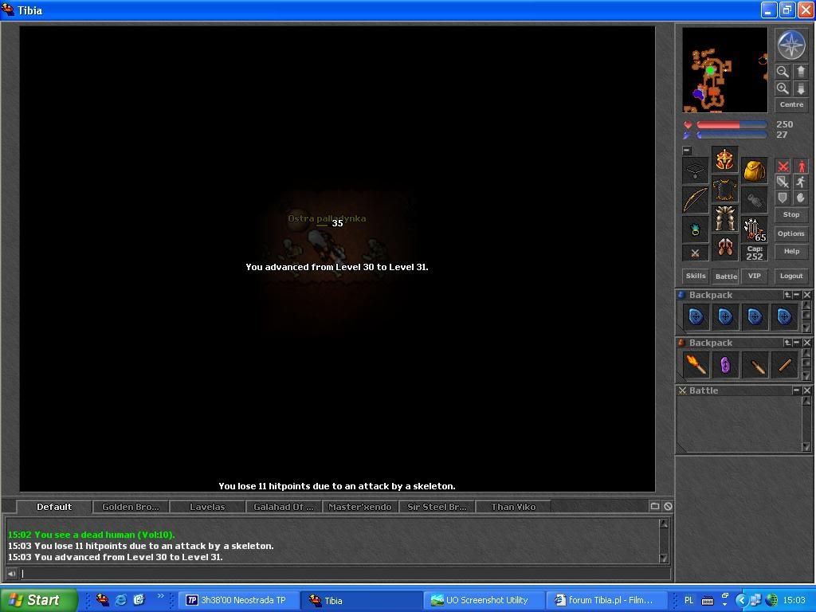Collapse the inventory panel with minus button

point(687,151)
